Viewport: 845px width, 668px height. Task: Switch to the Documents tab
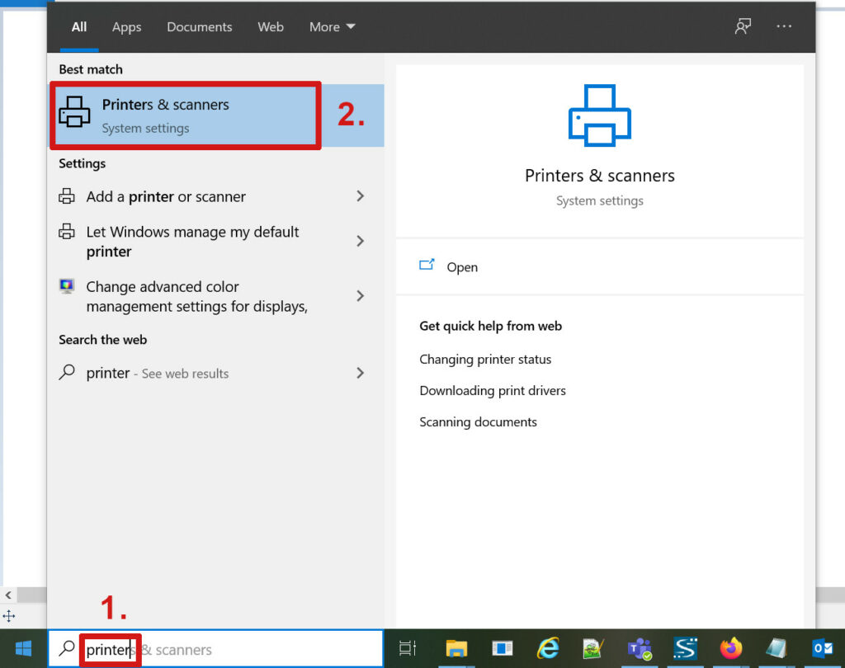click(x=200, y=27)
